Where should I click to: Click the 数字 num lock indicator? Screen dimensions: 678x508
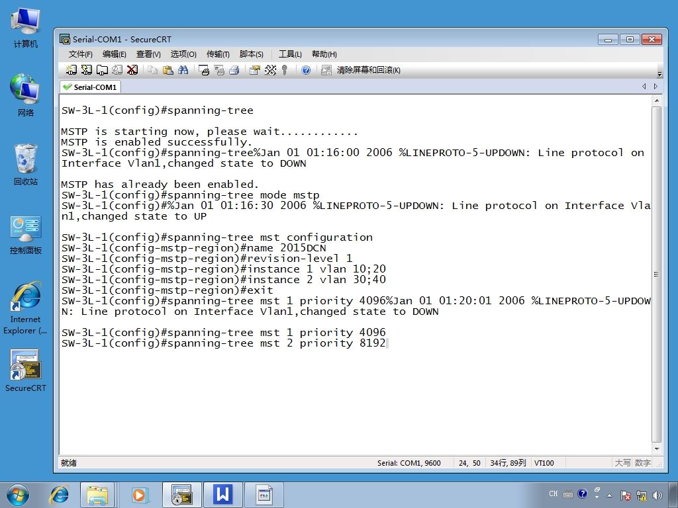[642, 462]
